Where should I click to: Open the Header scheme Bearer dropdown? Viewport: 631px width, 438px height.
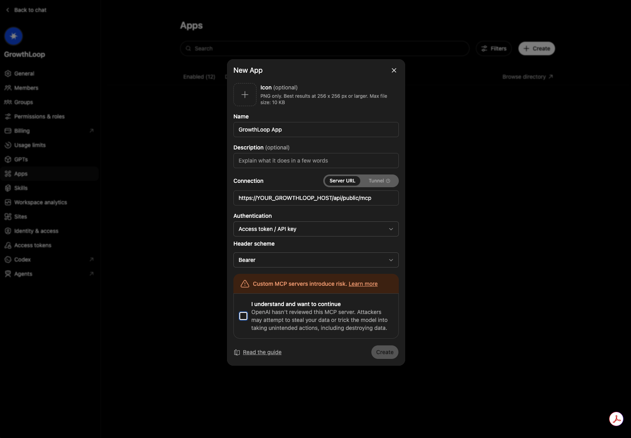[x=316, y=260]
